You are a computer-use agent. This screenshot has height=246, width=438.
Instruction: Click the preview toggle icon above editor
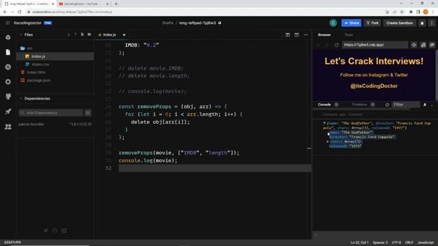point(296,35)
